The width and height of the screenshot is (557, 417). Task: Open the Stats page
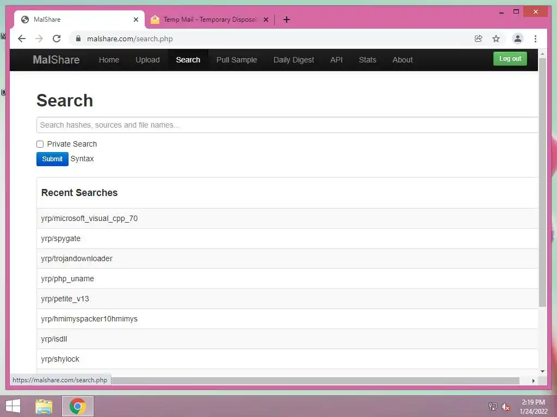(x=367, y=60)
